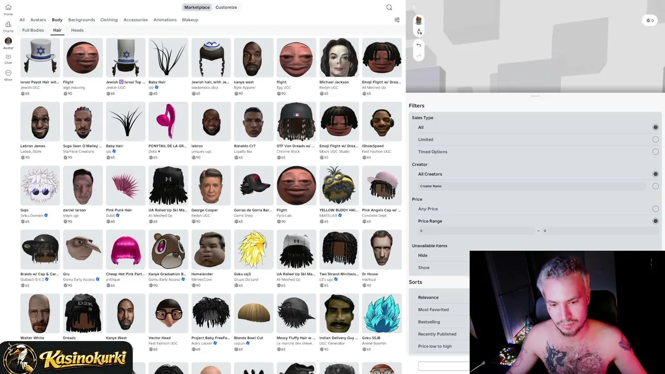Open Charts from the left sidebar
Screen dimensions: 665x374
tap(8, 26)
